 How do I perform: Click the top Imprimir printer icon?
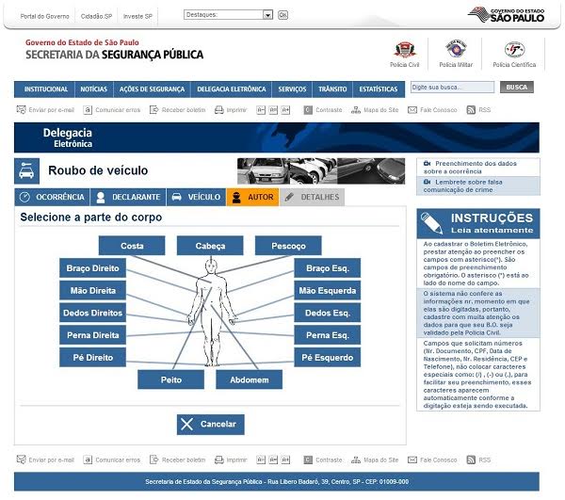(218, 110)
